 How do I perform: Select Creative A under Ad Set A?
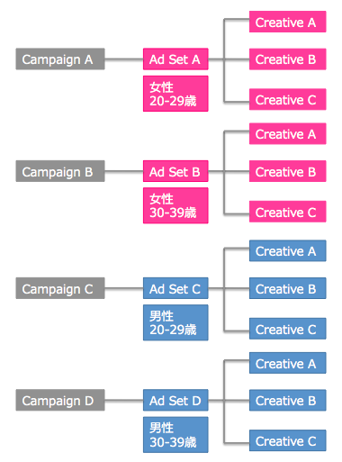point(288,22)
